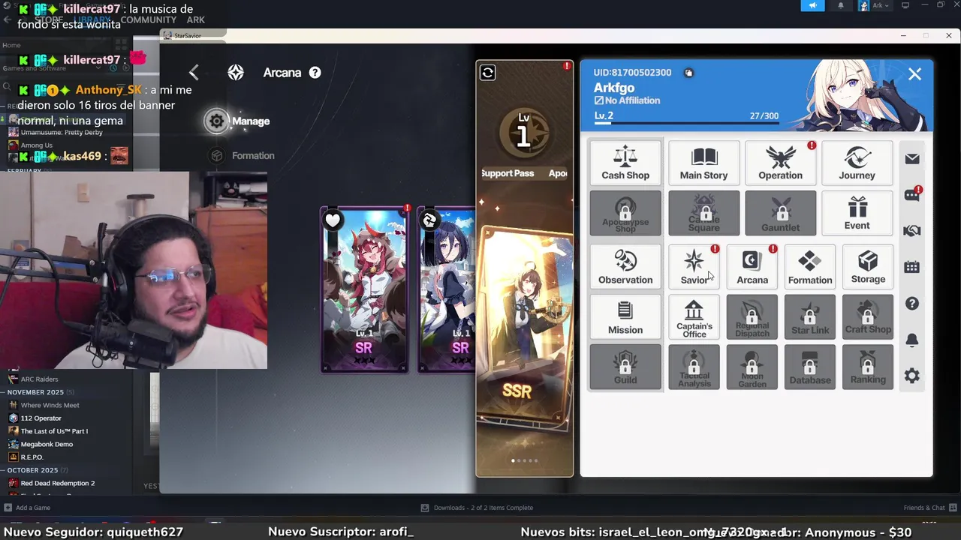Open the calendar icon in the sidebar
This screenshot has height=540, width=961.
tap(912, 267)
